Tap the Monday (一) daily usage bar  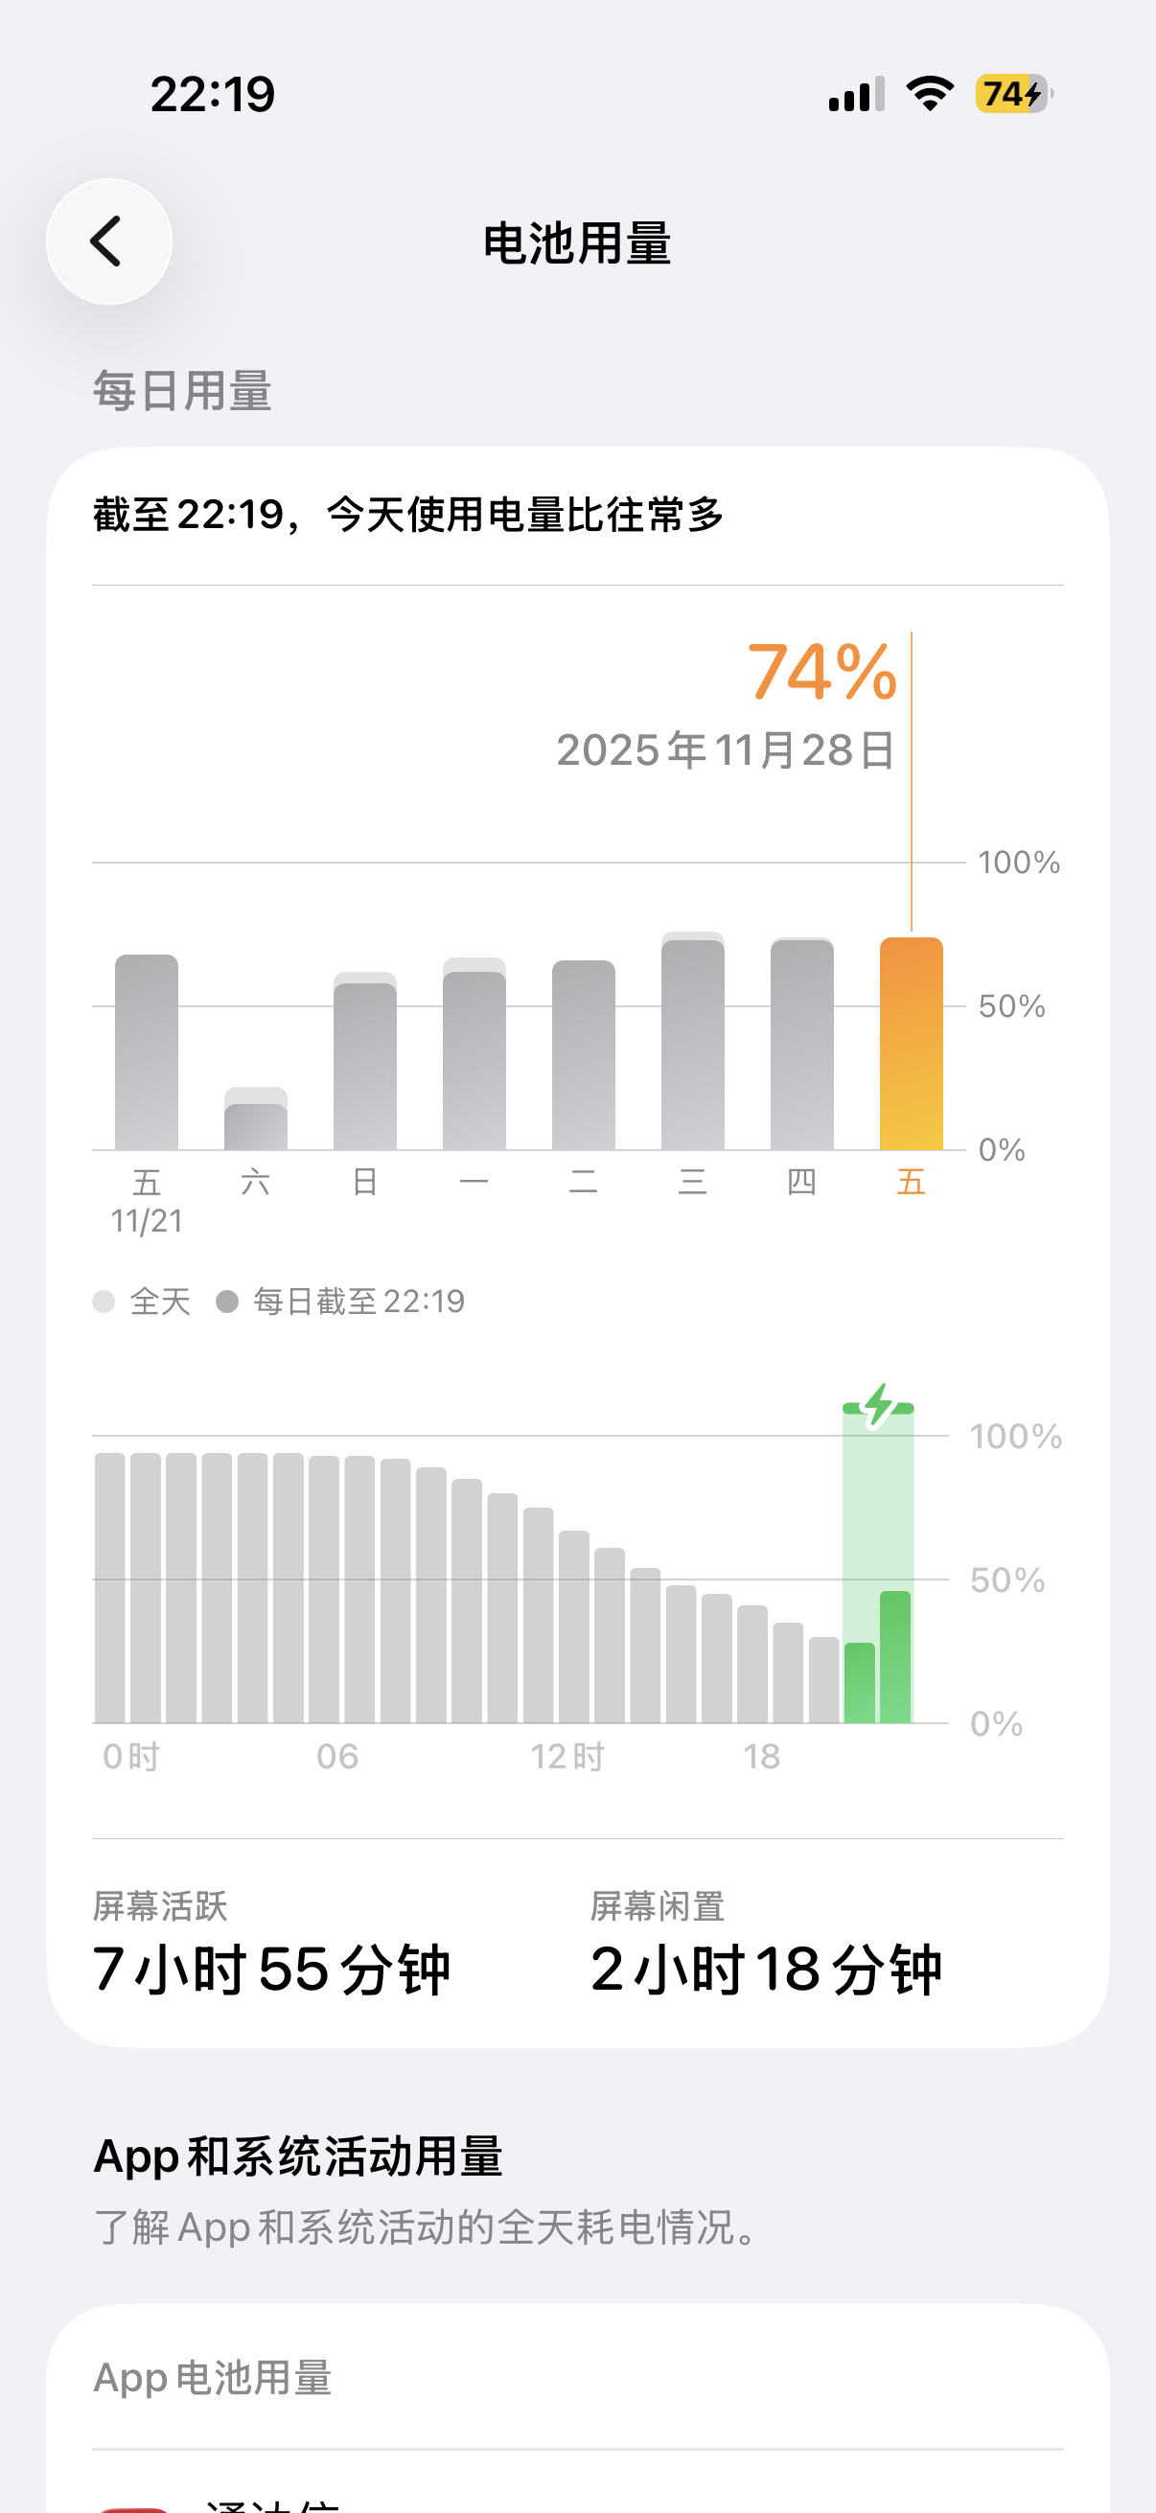(x=474, y=1059)
